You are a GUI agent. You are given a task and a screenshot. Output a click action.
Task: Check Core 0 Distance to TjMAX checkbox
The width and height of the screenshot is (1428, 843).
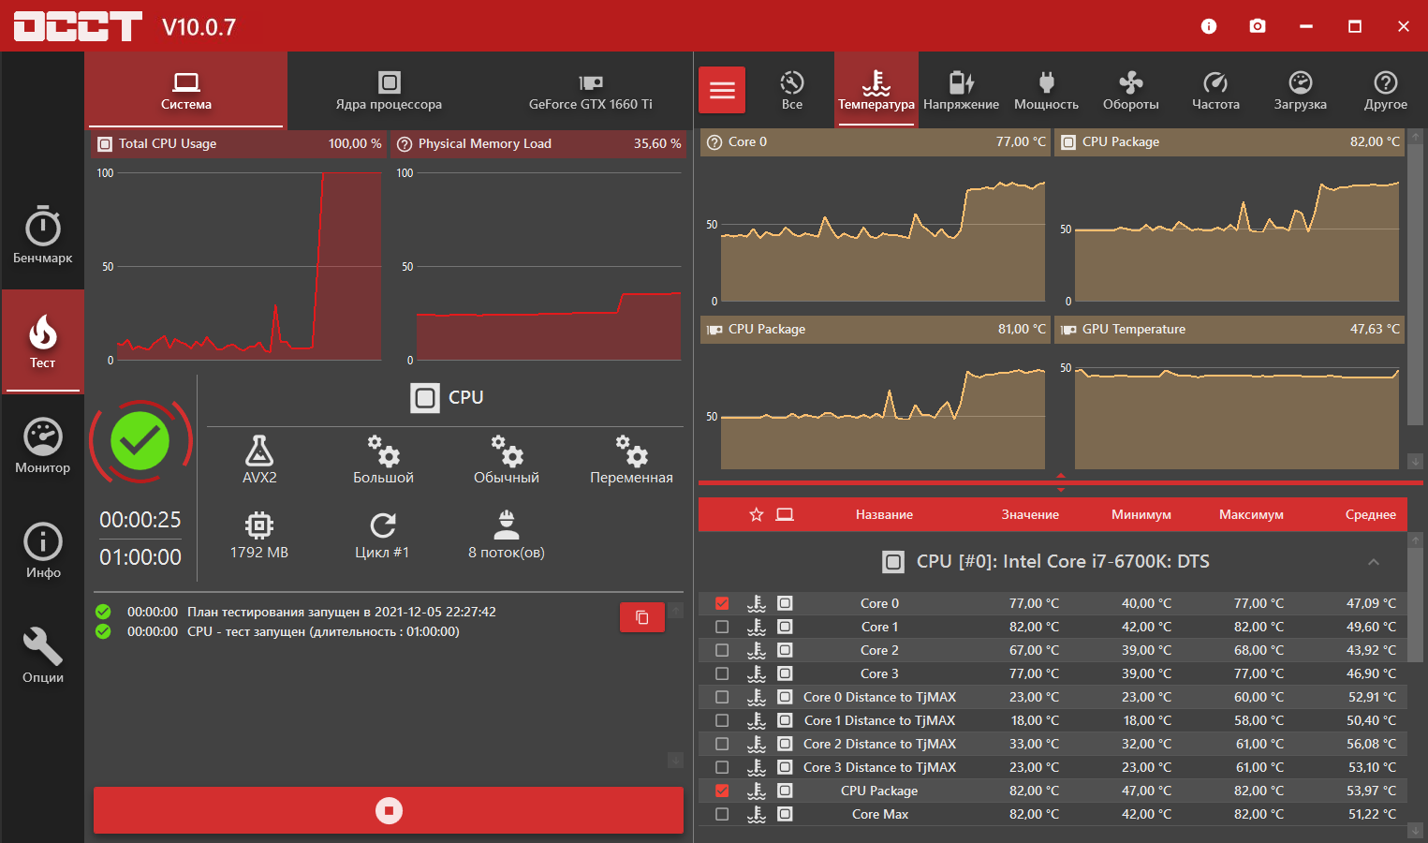click(722, 697)
